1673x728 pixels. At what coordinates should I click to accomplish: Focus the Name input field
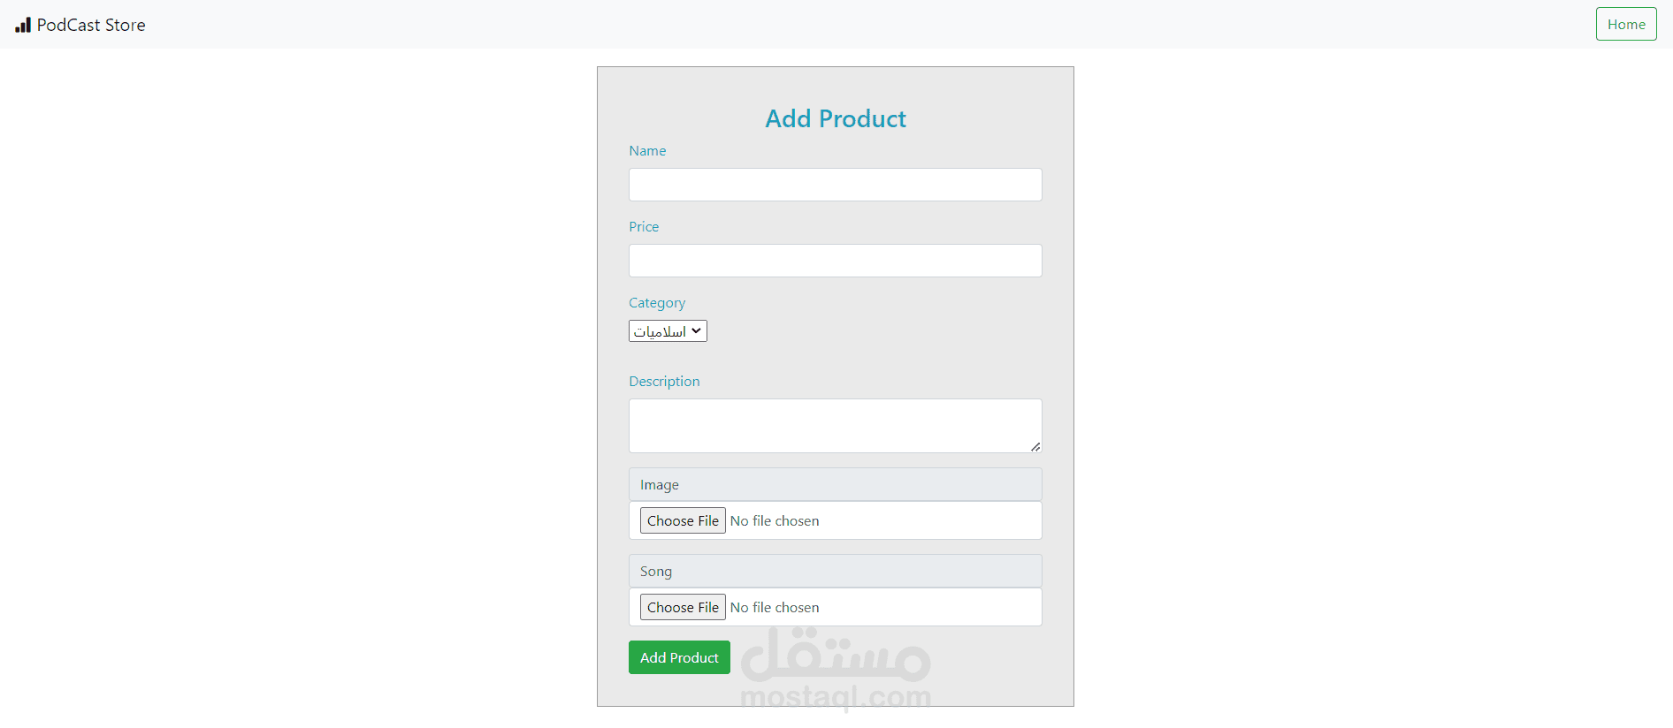point(835,185)
